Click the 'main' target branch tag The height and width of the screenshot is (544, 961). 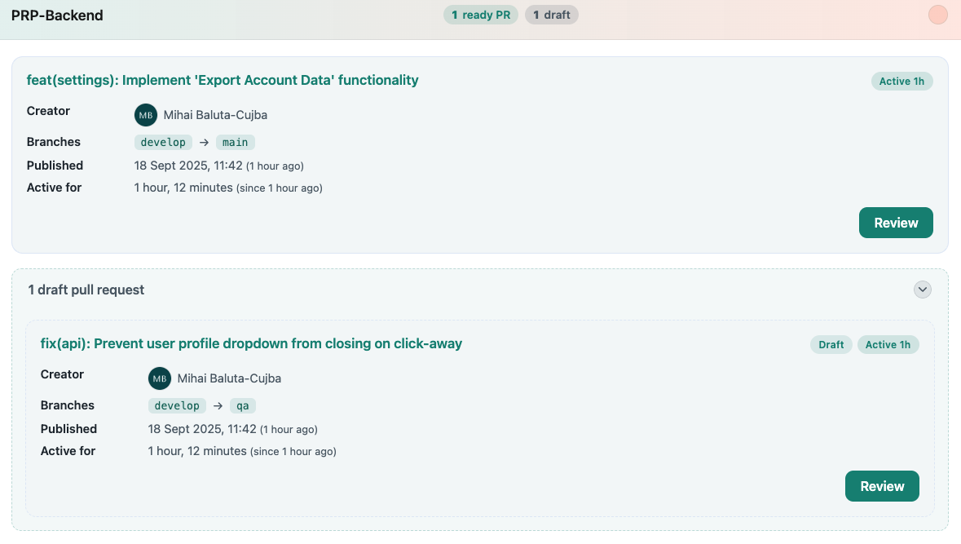point(236,142)
